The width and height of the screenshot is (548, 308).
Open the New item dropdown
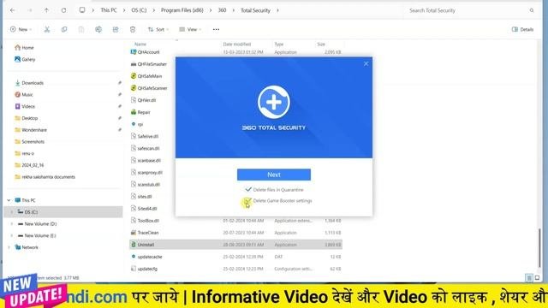point(21,29)
